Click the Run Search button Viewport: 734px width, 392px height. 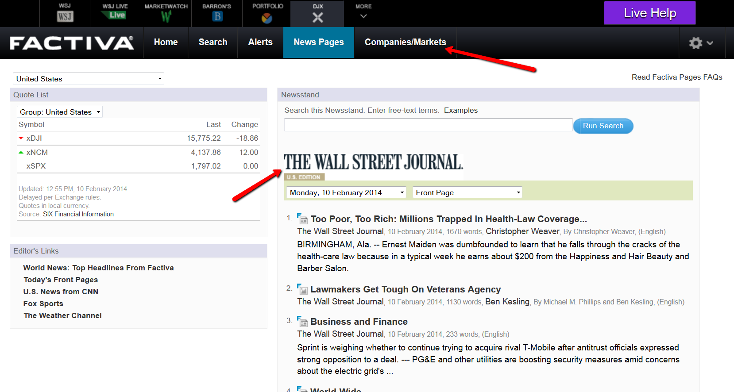coord(603,126)
